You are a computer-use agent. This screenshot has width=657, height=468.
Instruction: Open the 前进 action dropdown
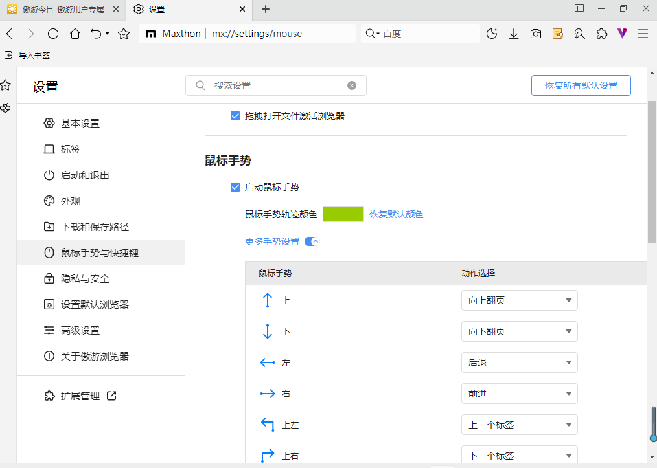click(519, 394)
